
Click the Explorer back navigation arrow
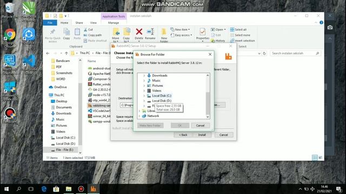click(x=48, y=53)
